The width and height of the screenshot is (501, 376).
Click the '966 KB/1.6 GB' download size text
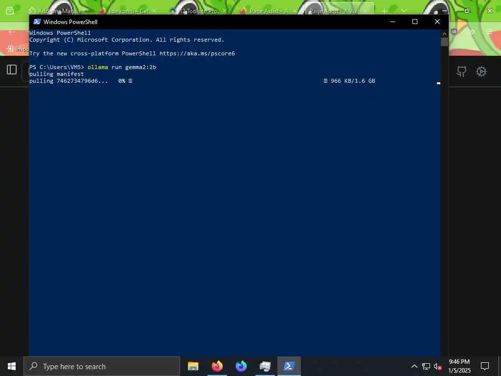353,81
